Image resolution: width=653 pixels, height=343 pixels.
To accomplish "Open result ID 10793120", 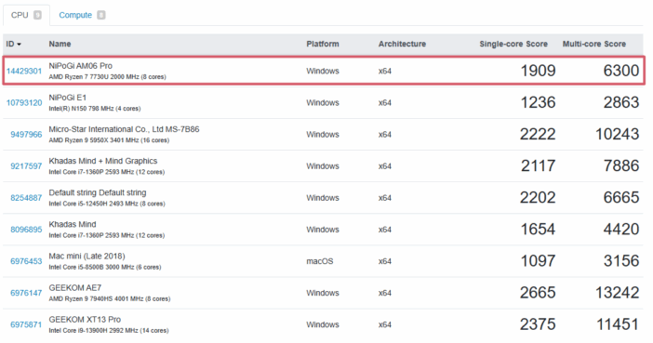I will pos(24,103).
